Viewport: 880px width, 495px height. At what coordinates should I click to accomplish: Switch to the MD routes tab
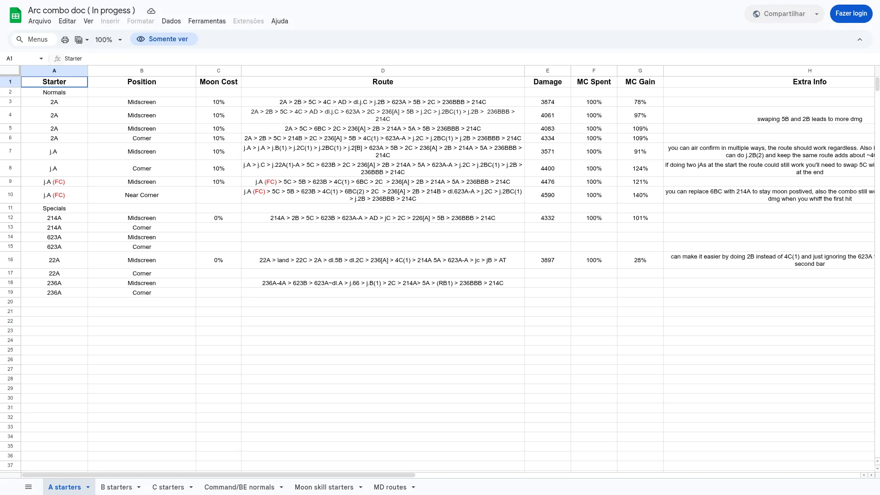coord(390,487)
